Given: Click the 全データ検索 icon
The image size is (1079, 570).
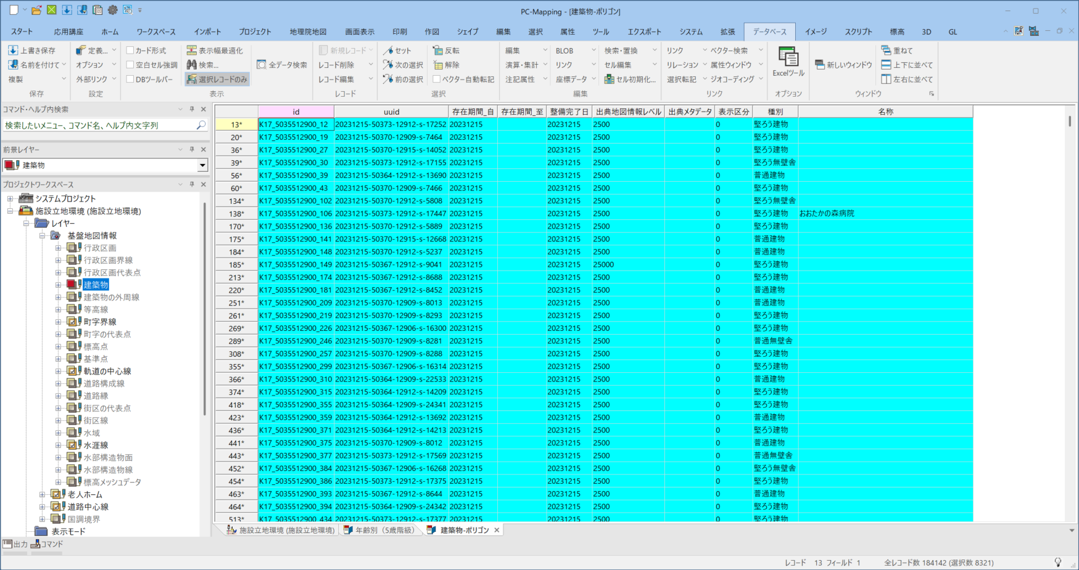Looking at the screenshot, I should coord(262,65).
